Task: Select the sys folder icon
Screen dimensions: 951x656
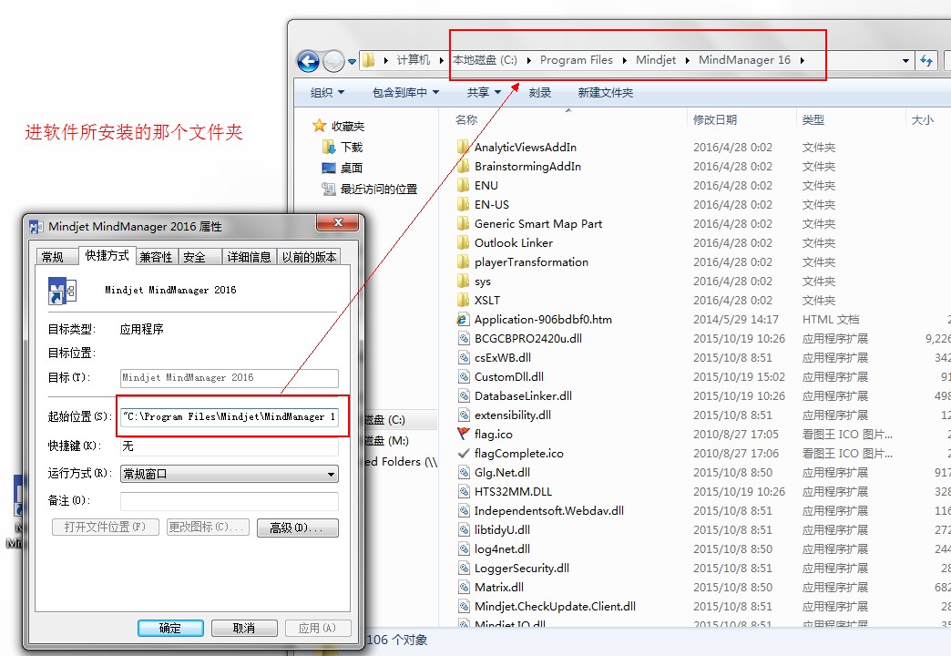Action: (x=463, y=281)
